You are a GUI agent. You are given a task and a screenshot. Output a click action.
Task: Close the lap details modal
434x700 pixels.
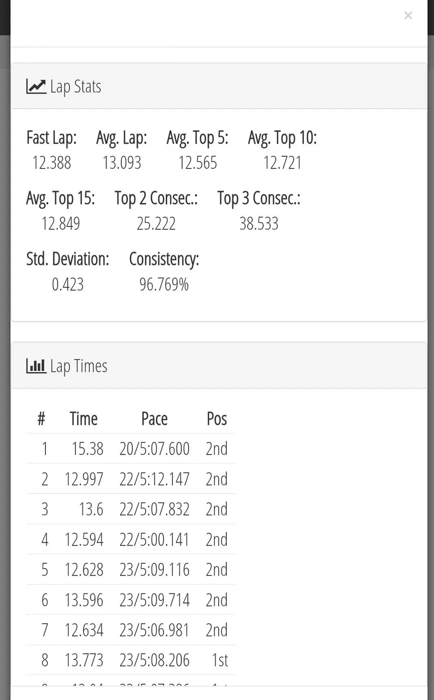point(408,15)
